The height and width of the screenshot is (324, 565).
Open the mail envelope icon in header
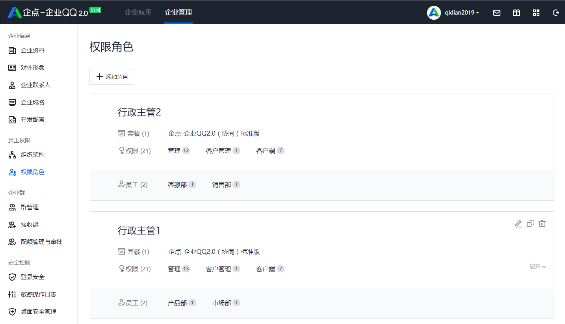pyautogui.click(x=497, y=13)
